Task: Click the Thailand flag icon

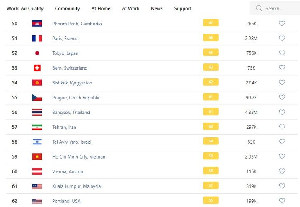Action: click(x=37, y=112)
